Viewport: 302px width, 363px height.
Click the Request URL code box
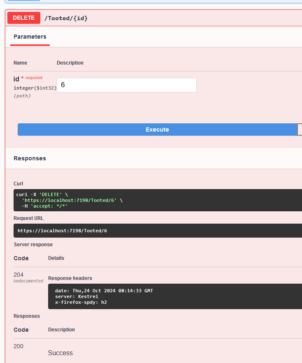pyautogui.click(x=158, y=231)
